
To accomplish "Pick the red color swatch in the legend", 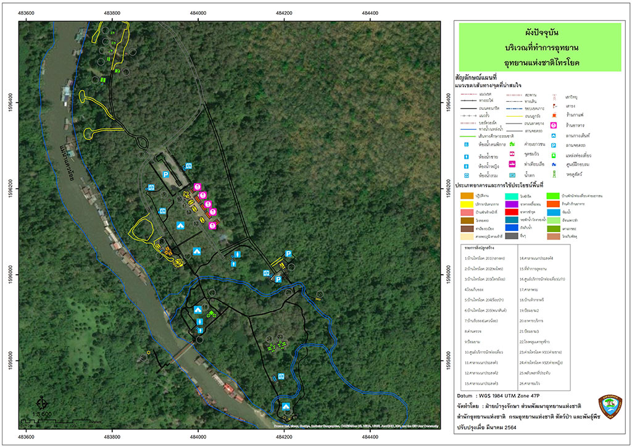I will [512, 212].
